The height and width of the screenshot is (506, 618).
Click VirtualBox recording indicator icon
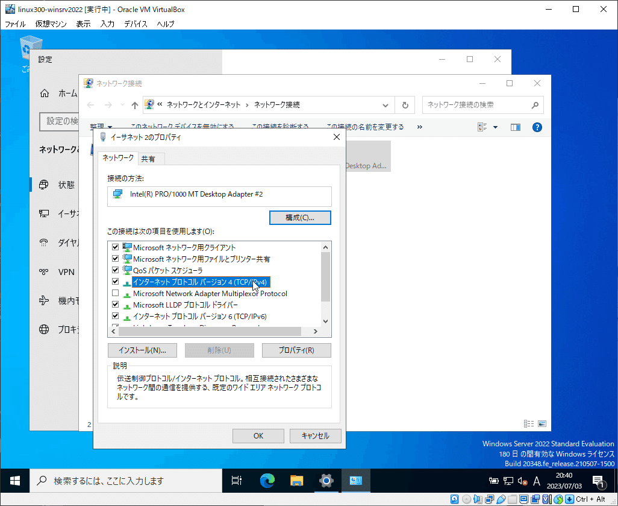(x=535, y=499)
